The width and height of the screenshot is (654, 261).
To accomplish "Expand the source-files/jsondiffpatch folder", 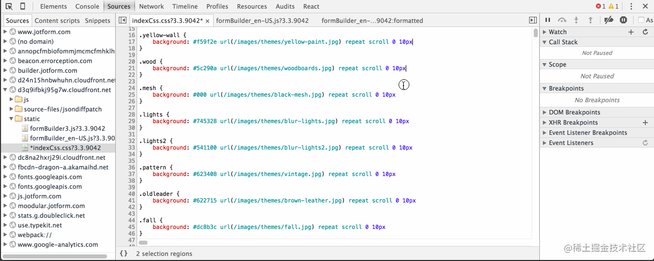I will [x=12, y=109].
